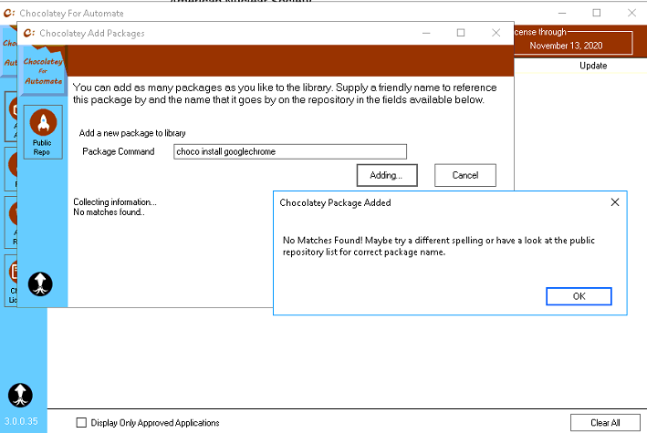Click the Update column header
647x433 pixels.
click(x=592, y=66)
